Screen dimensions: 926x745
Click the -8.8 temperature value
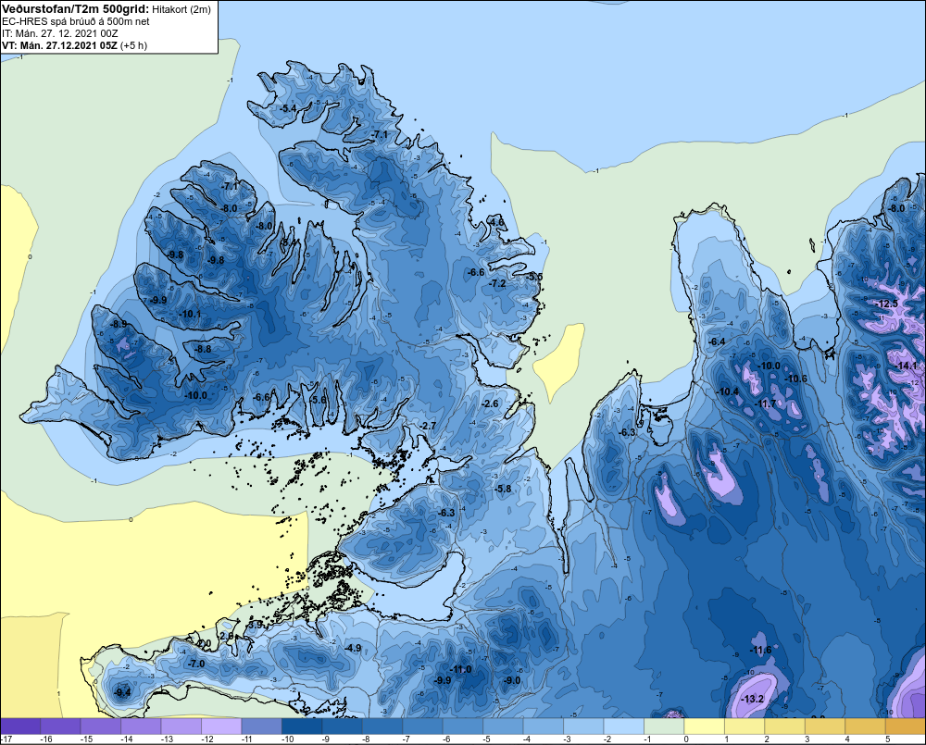click(x=203, y=349)
